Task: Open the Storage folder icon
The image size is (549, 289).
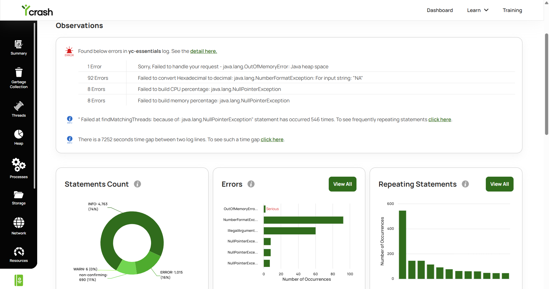Action: pos(19,195)
